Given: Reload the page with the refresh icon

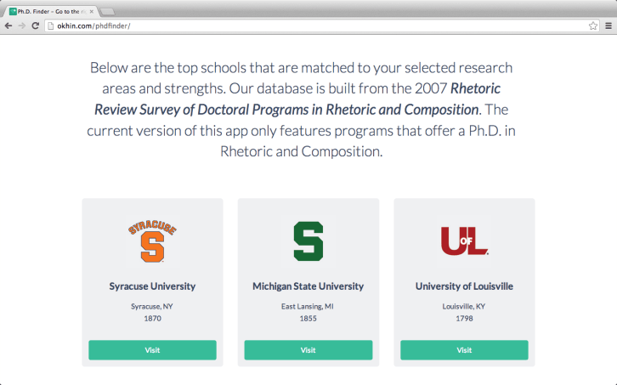Looking at the screenshot, I should point(35,26).
